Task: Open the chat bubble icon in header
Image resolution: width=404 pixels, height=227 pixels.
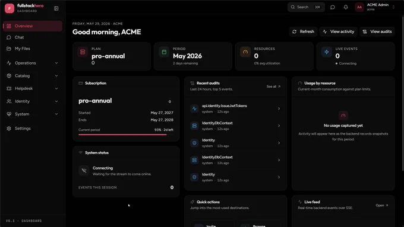Action: (333, 7)
